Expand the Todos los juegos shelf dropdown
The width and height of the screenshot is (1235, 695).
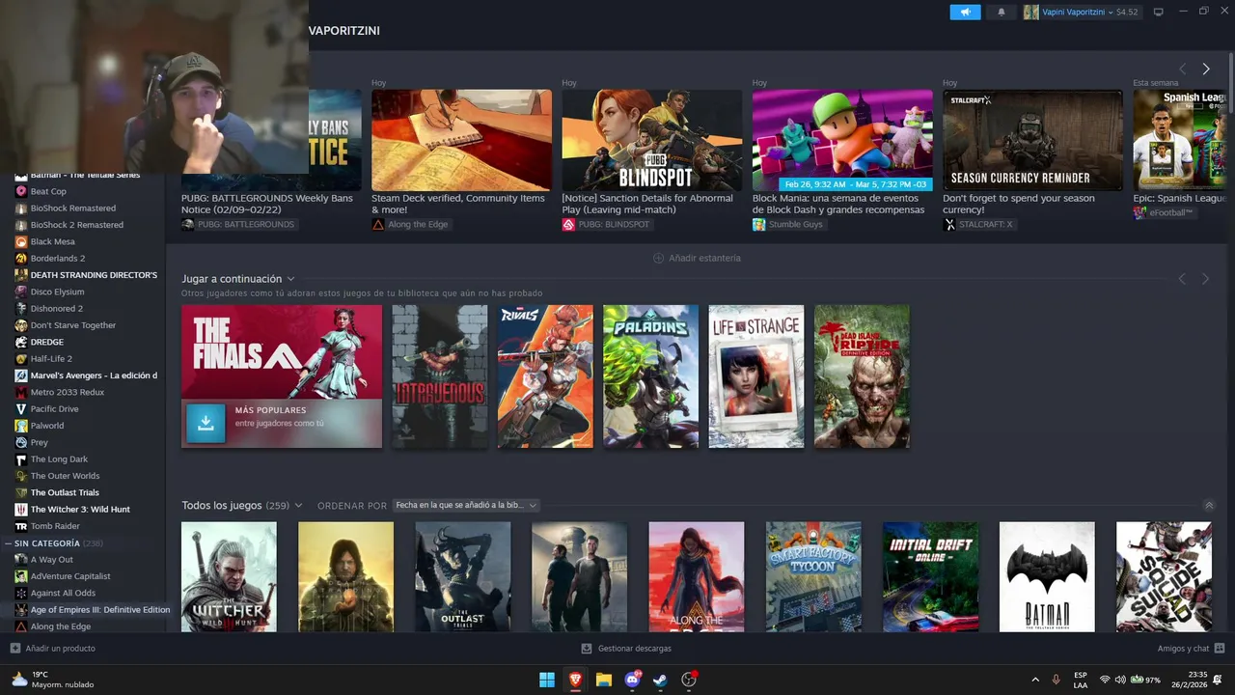click(298, 506)
